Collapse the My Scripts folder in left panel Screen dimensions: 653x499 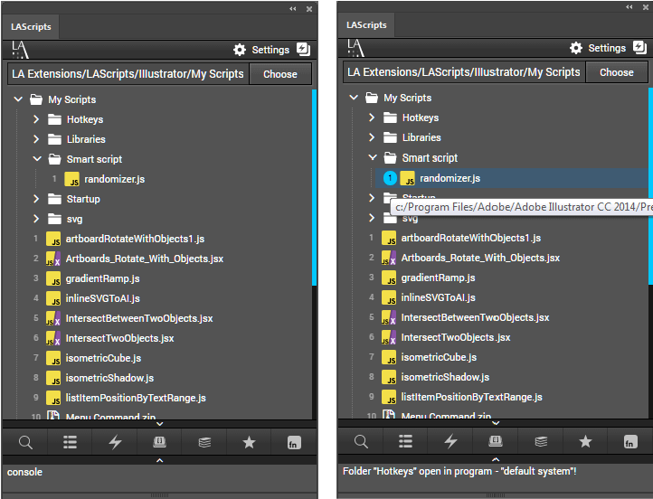tap(18, 99)
